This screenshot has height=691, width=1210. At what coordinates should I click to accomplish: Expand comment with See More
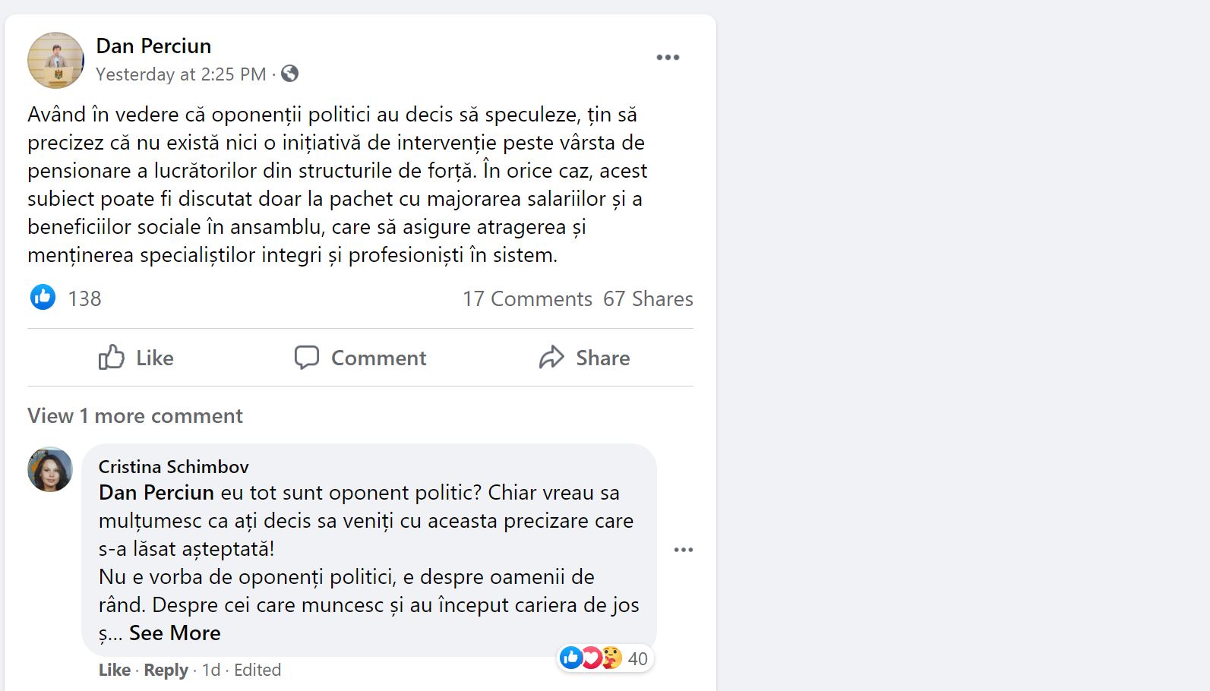pos(175,633)
